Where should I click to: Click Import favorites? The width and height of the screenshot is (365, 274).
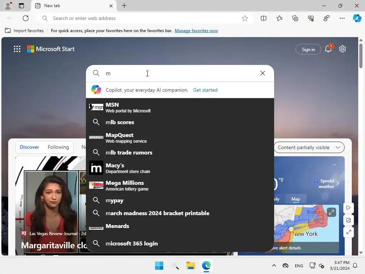click(x=24, y=31)
